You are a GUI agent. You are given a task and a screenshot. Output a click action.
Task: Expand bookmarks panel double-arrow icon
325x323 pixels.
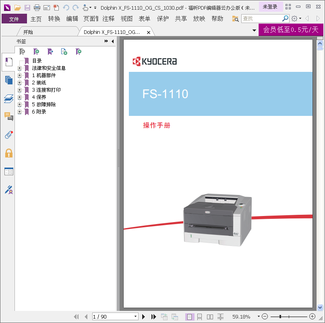click(x=106, y=41)
